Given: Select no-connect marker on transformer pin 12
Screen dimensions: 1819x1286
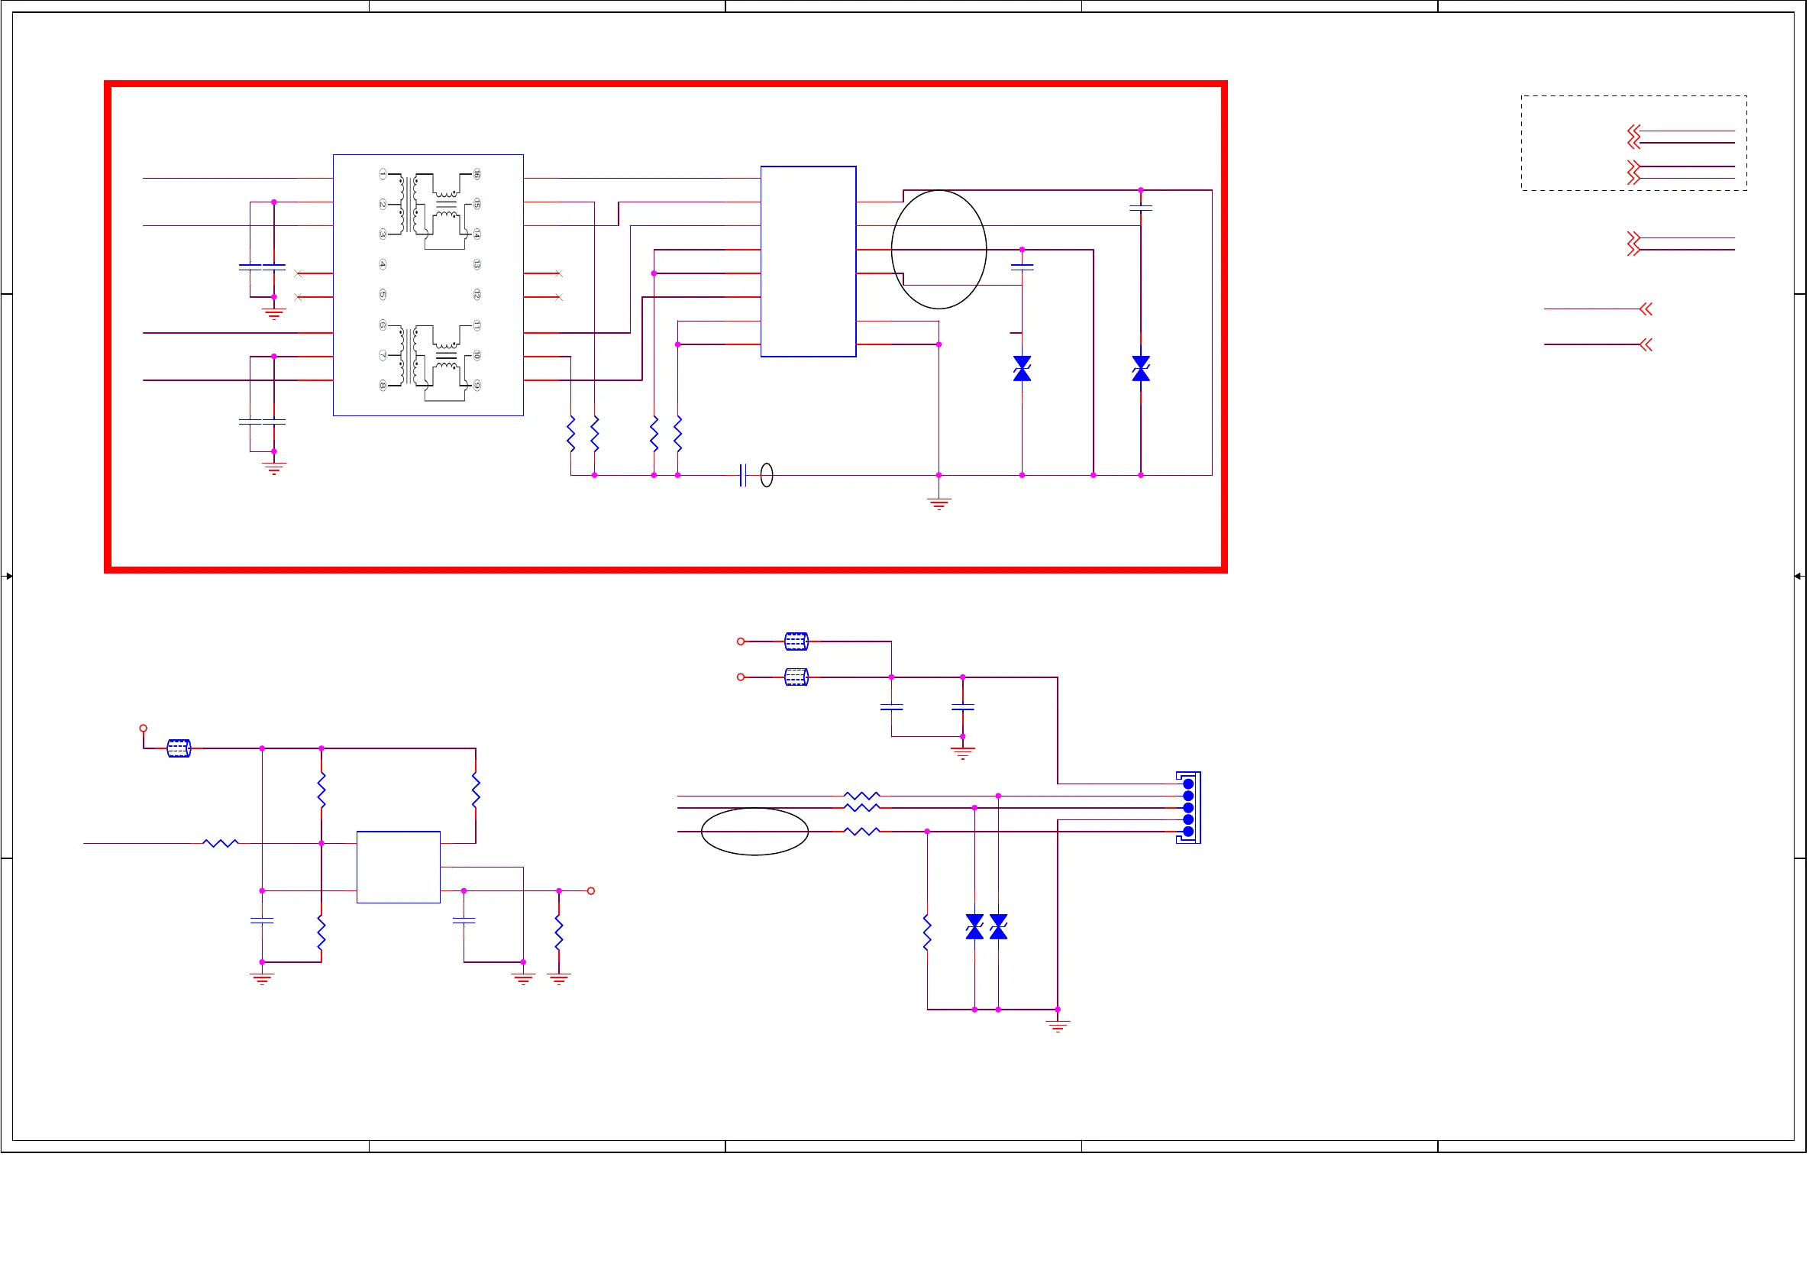Looking at the screenshot, I should click(559, 297).
